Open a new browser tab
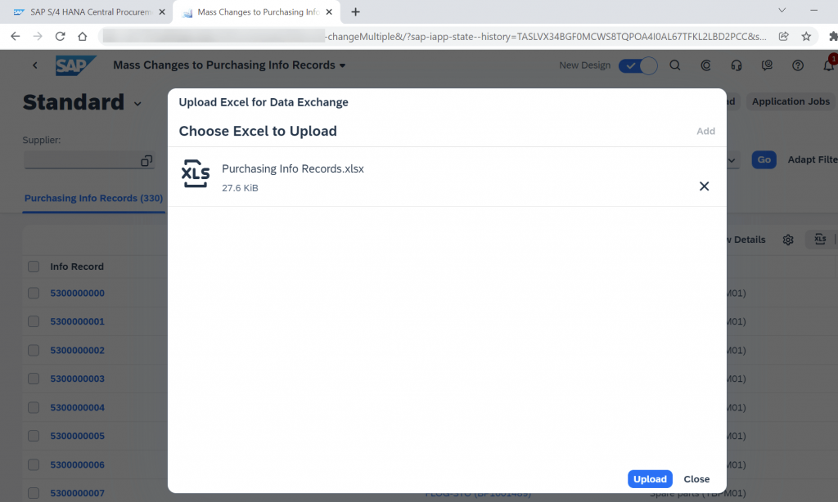Viewport: 838px width, 502px height. (x=355, y=11)
